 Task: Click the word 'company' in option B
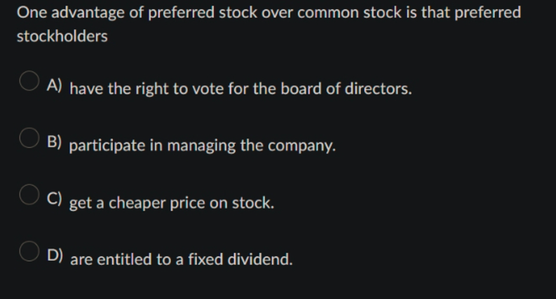(301, 146)
